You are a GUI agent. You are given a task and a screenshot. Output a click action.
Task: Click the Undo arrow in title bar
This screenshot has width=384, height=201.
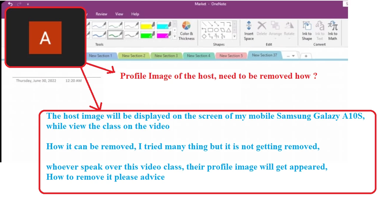tap(10, 4)
